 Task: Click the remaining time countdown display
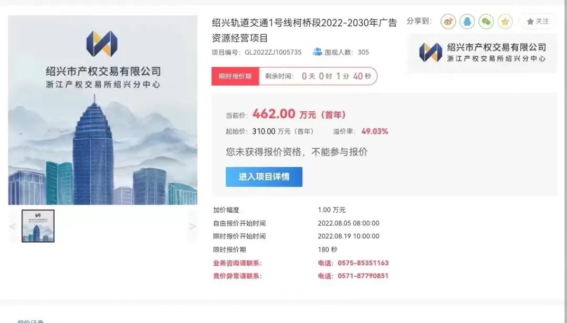[x=318, y=76]
